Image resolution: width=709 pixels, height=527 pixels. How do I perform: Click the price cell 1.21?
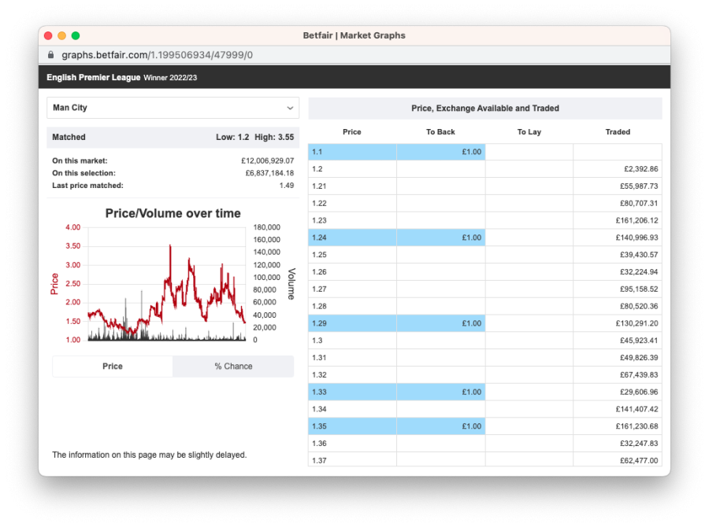pyautogui.click(x=353, y=186)
